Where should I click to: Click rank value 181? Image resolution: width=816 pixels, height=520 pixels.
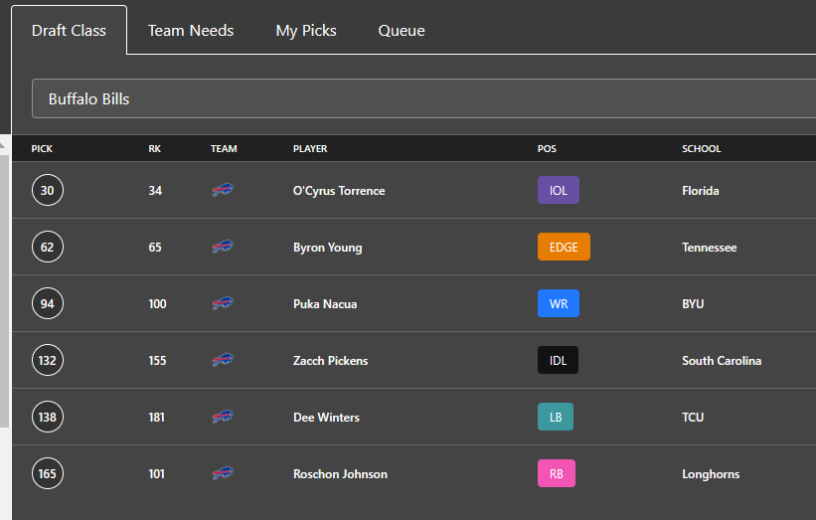click(156, 418)
